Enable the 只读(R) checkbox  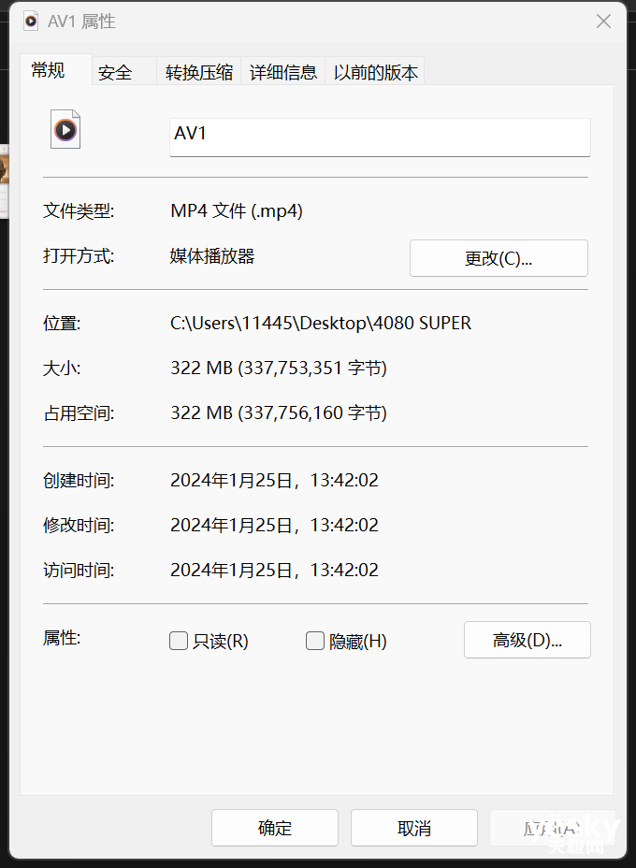pos(179,641)
